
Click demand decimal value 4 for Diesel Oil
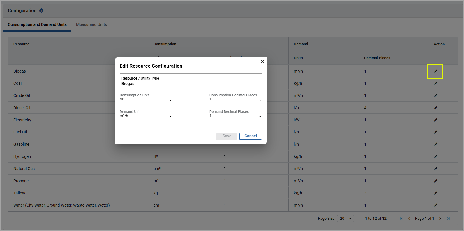365,108
